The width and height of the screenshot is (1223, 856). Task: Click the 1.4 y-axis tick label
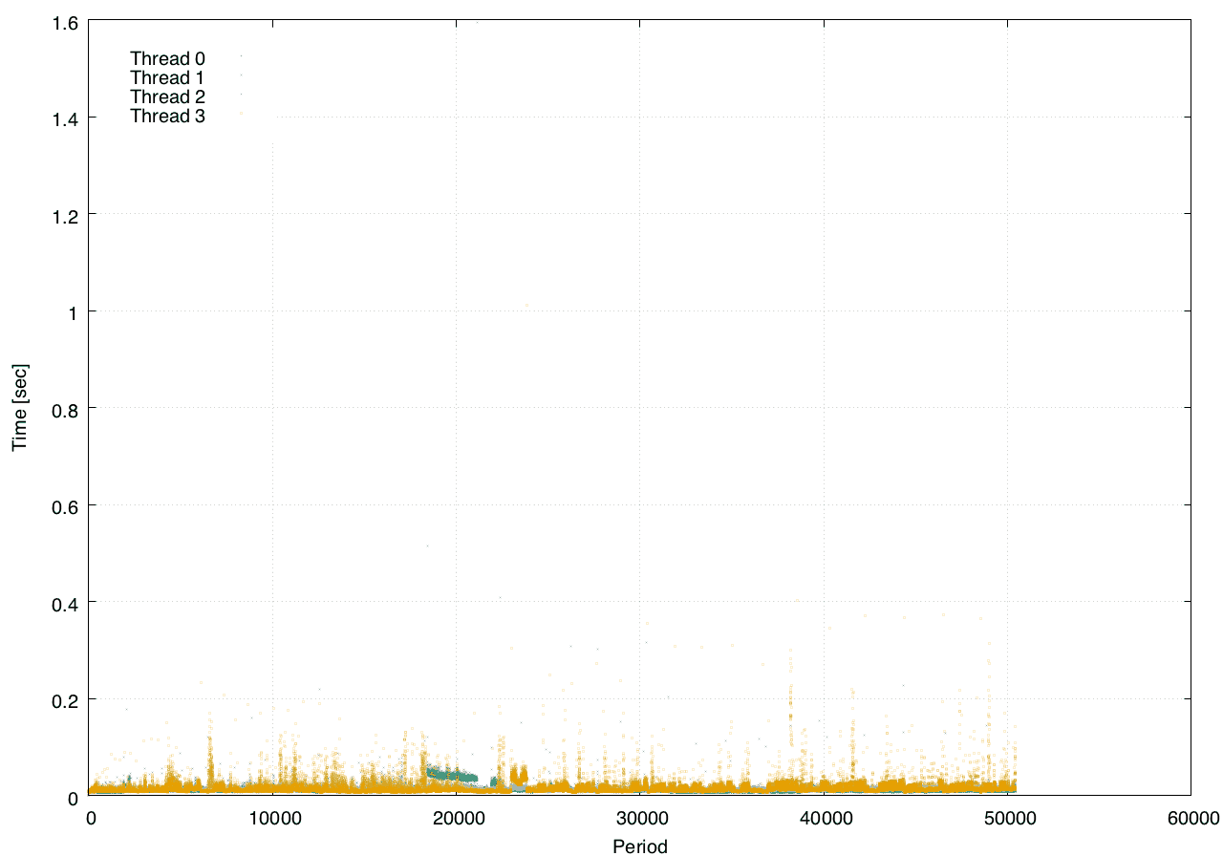pyautogui.click(x=67, y=118)
